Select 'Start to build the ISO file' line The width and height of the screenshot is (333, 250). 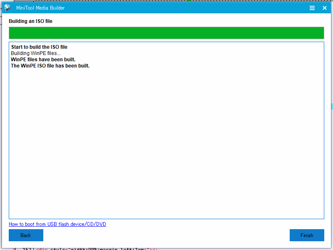click(x=39, y=47)
